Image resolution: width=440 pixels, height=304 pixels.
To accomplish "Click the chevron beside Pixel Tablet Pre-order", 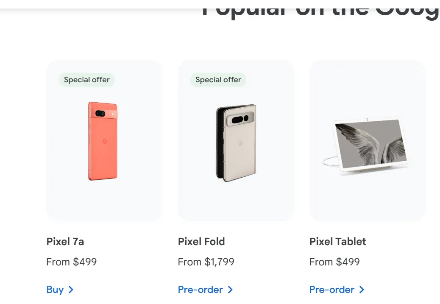I will [362, 290].
